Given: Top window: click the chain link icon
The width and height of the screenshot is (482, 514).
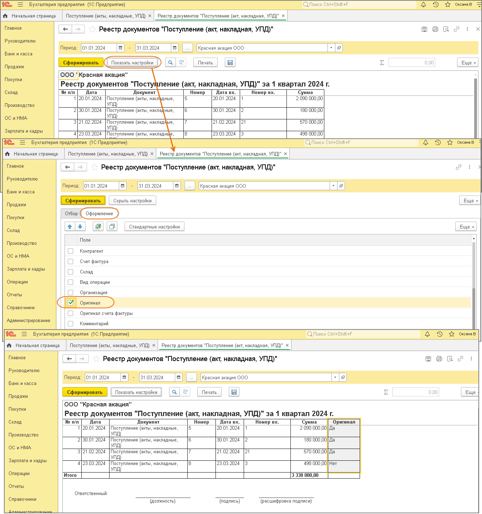Looking at the screenshot, I should [456, 29].
